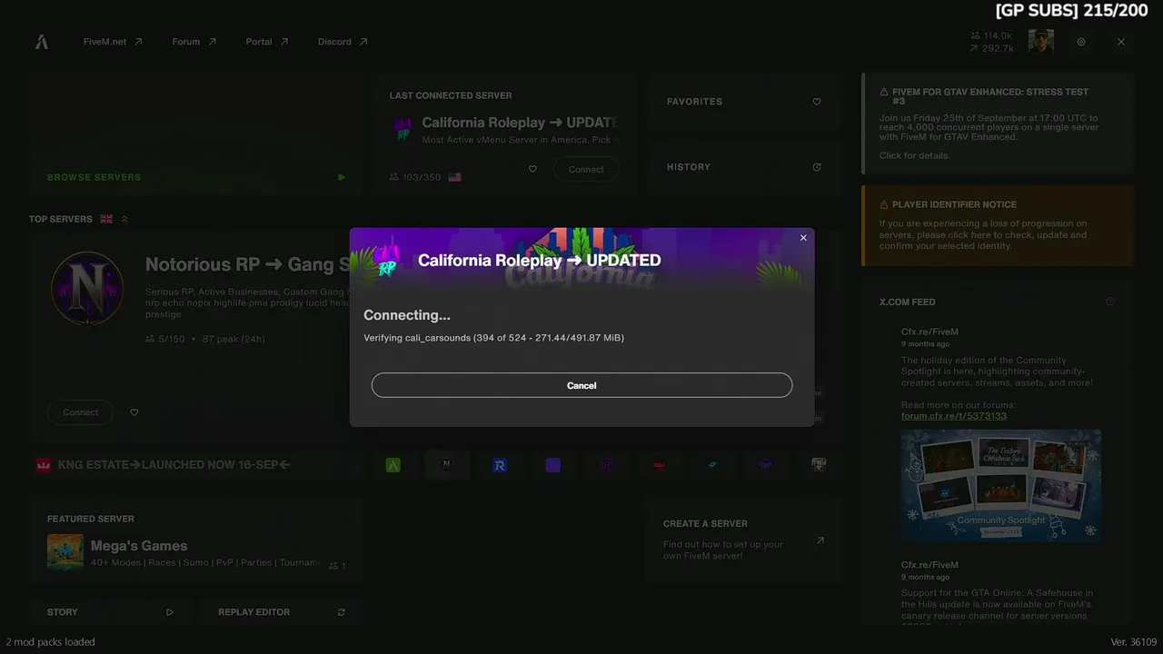This screenshot has width=1163, height=654.
Task: Open the settings gear icon
Action: click(x=1081, y=42)
